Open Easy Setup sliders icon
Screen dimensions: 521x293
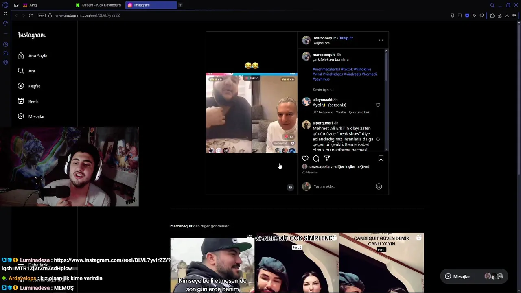click(x=514, y=15)
